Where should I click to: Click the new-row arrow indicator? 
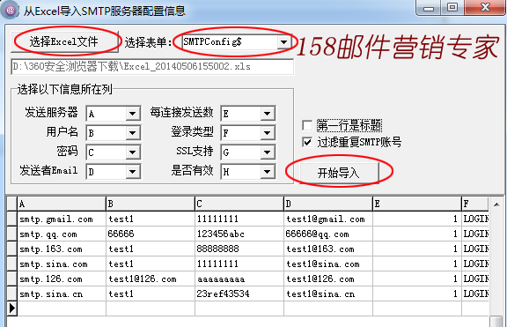click(x=12, y=308)
